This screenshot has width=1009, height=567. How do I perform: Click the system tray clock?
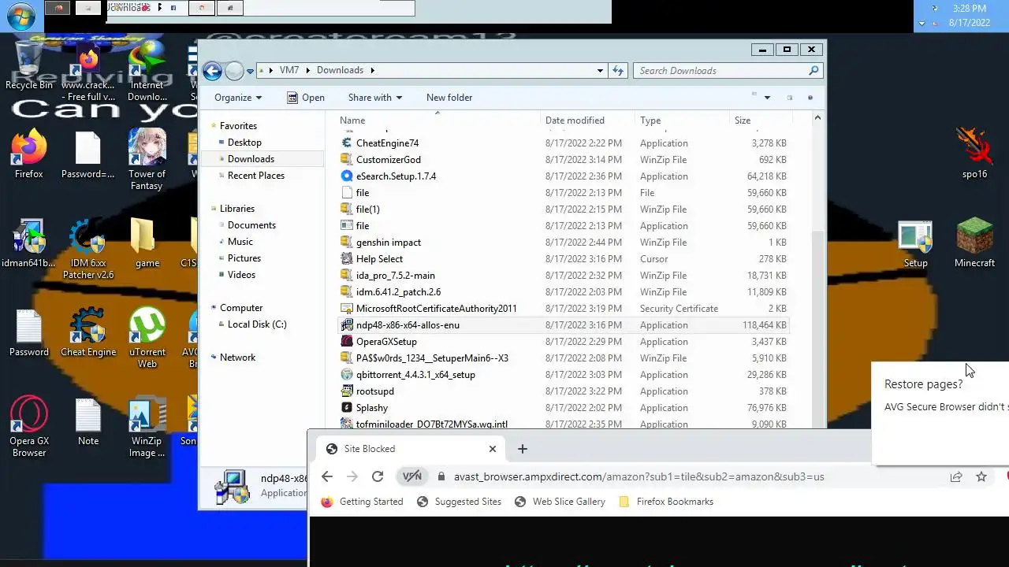[969, 16]
